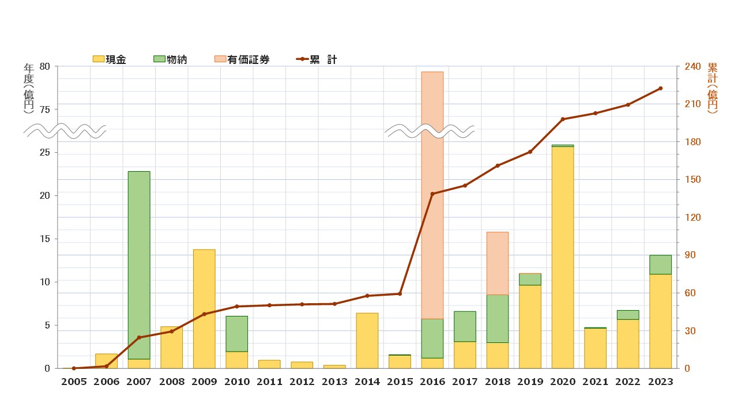Click the 2010 green 物納 bar segment
The width and height of the screenshot is (738, 415).
point(237,334)
